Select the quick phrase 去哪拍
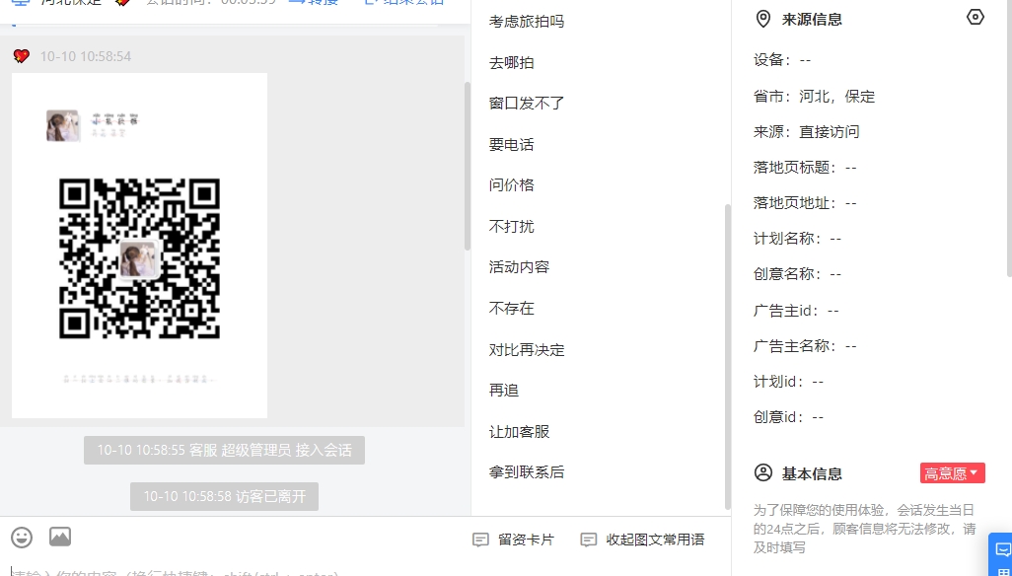1012x576 pixels. click(x=512, y=62)
